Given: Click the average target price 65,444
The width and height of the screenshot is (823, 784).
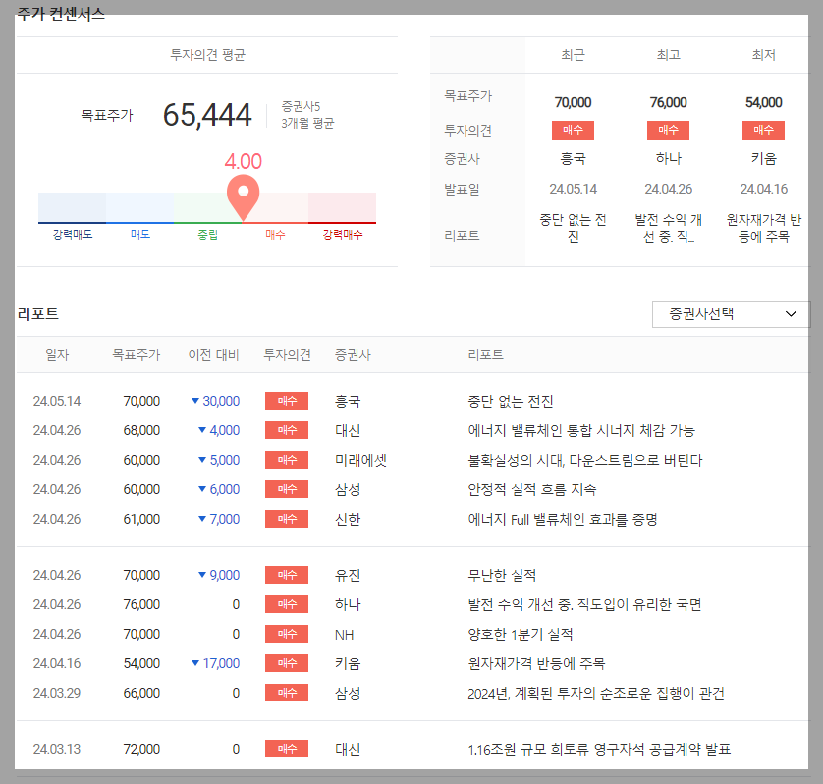Looking at the screenshot, I should click(207, 115).
